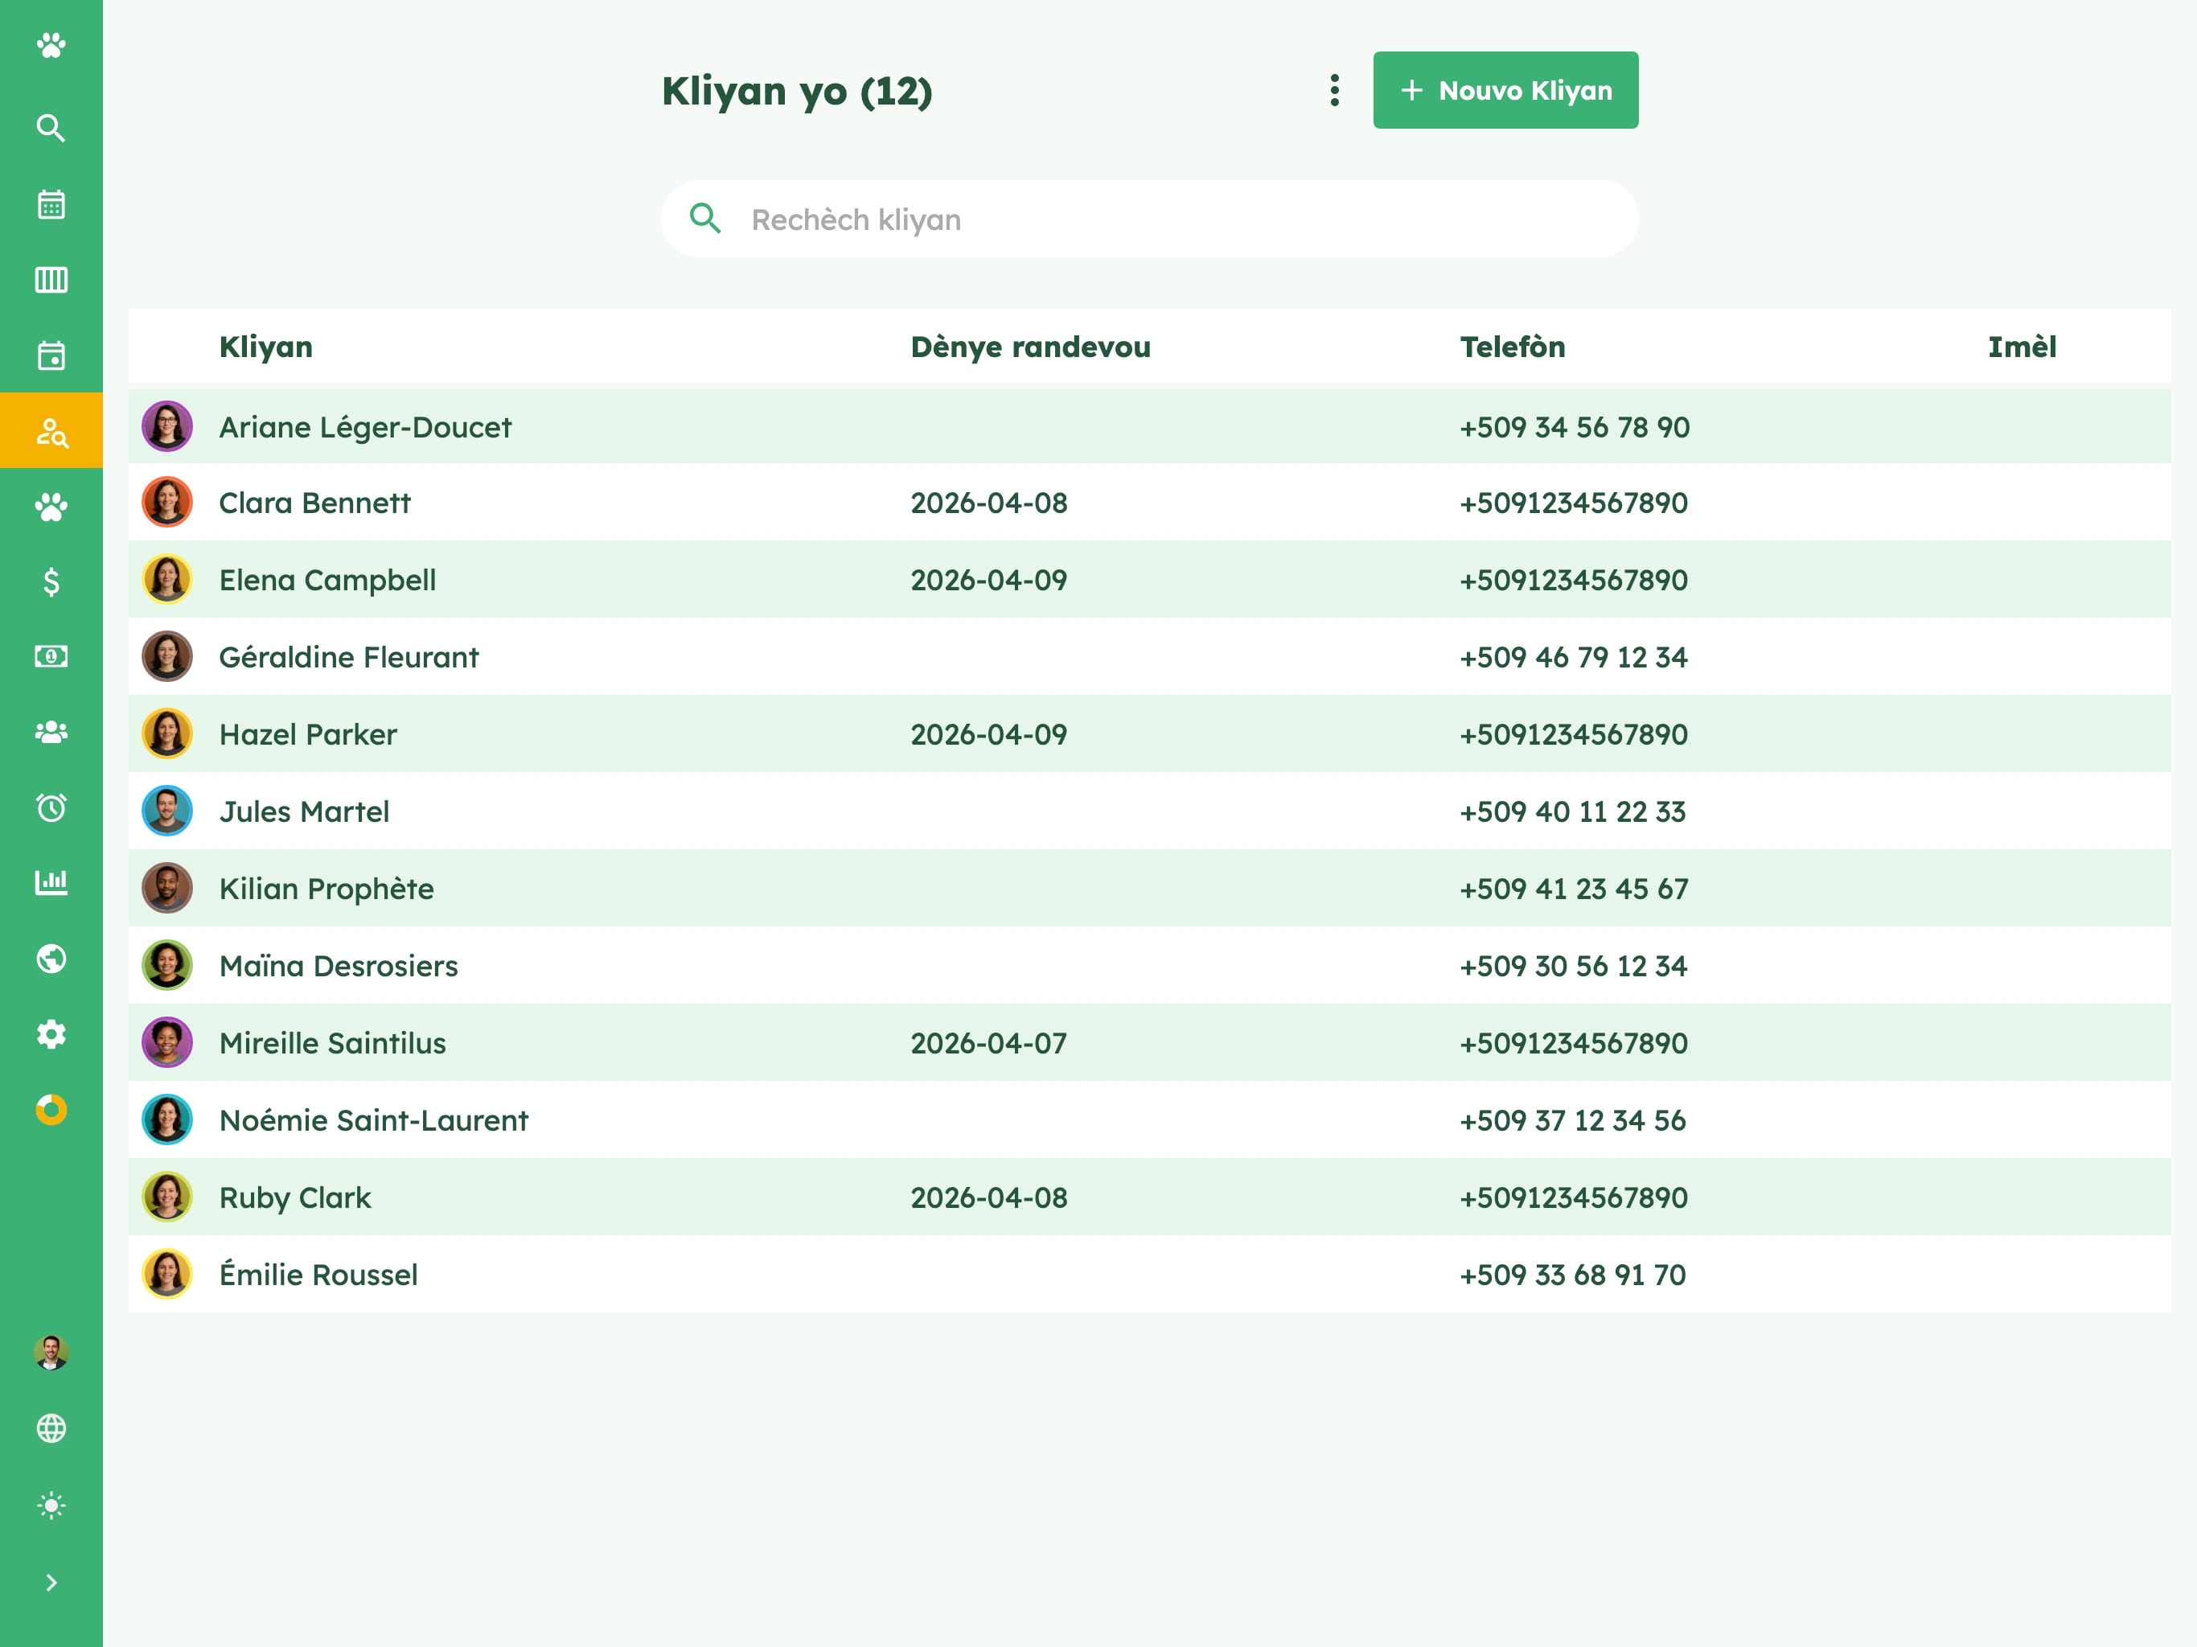Open the appointment event calendar icon

(x=51, y=355)
